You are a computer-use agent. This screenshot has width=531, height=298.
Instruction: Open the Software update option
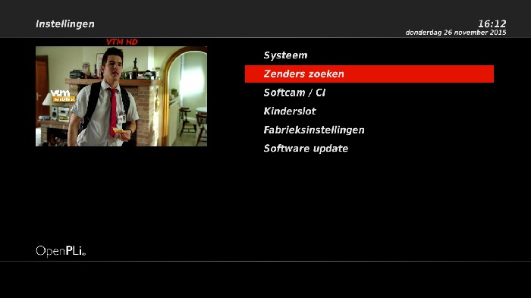click(x=306, y=149)
